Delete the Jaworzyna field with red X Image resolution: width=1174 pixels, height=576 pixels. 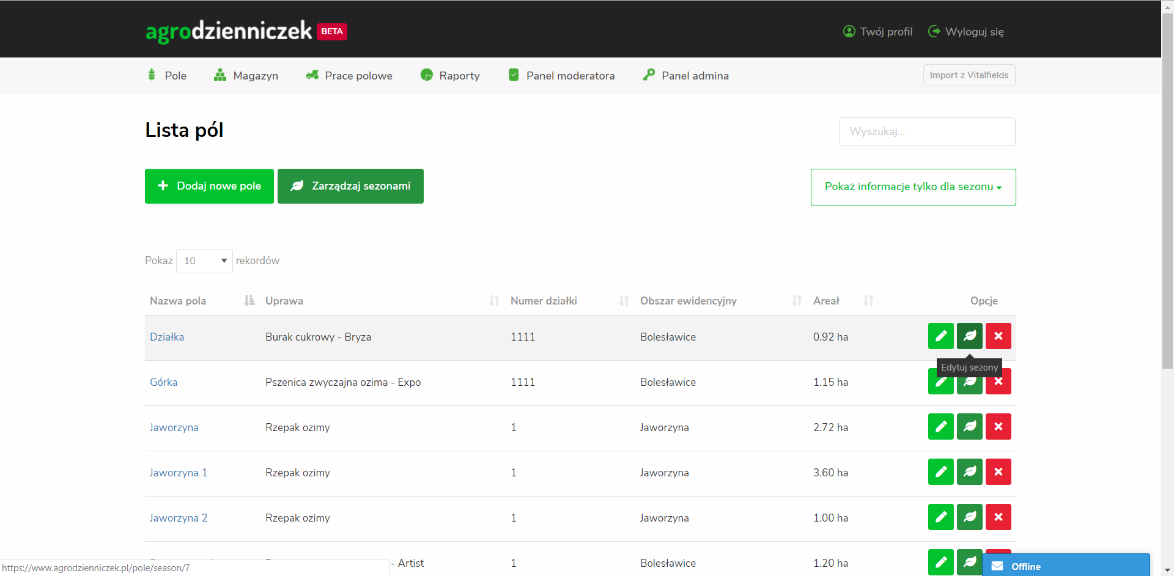click(x=998, y=427)
